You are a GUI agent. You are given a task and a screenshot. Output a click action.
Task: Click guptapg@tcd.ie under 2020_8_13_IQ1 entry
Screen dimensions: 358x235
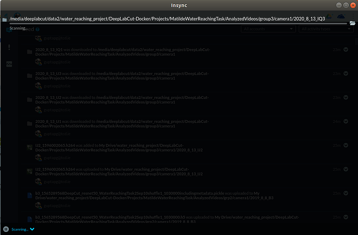[57, 62]
